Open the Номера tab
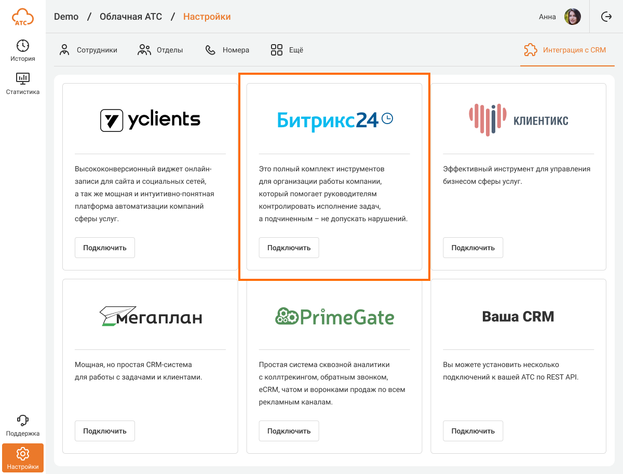Image resolution: width=623 pixels, height=474 pixels. [x=227, y=50]
